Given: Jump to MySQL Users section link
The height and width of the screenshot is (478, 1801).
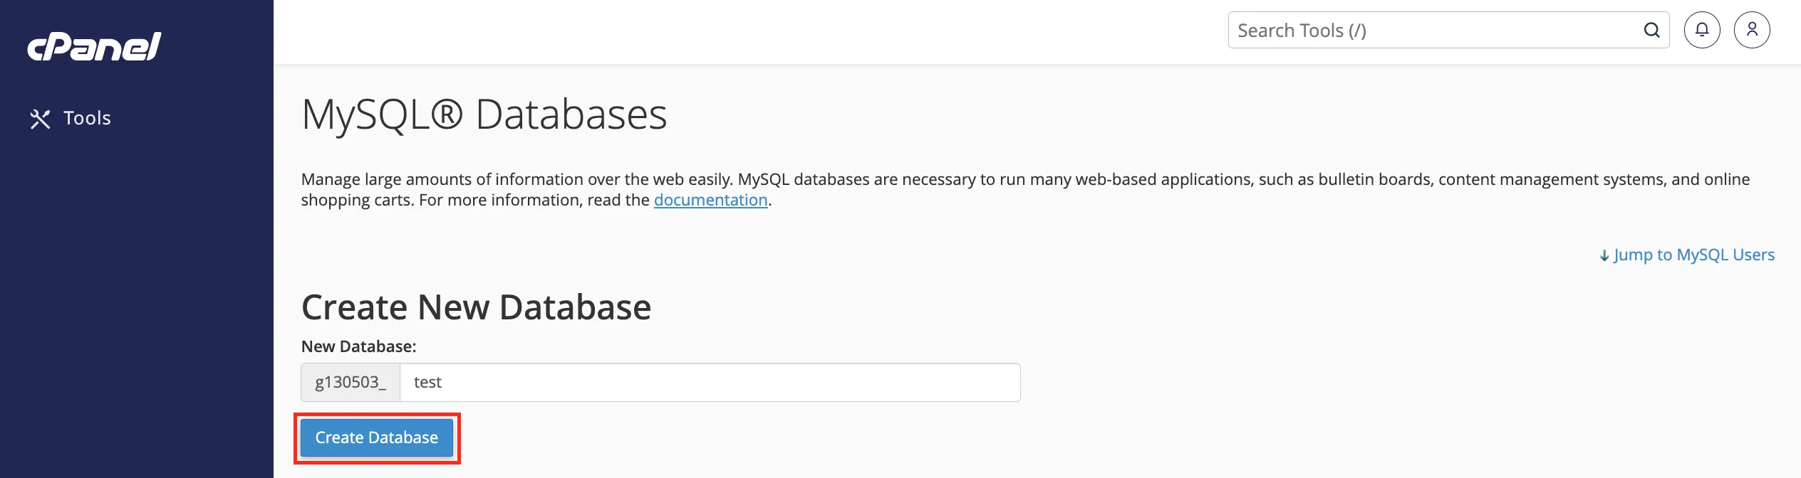Looking at the screenshot, I should point(1693,255).
